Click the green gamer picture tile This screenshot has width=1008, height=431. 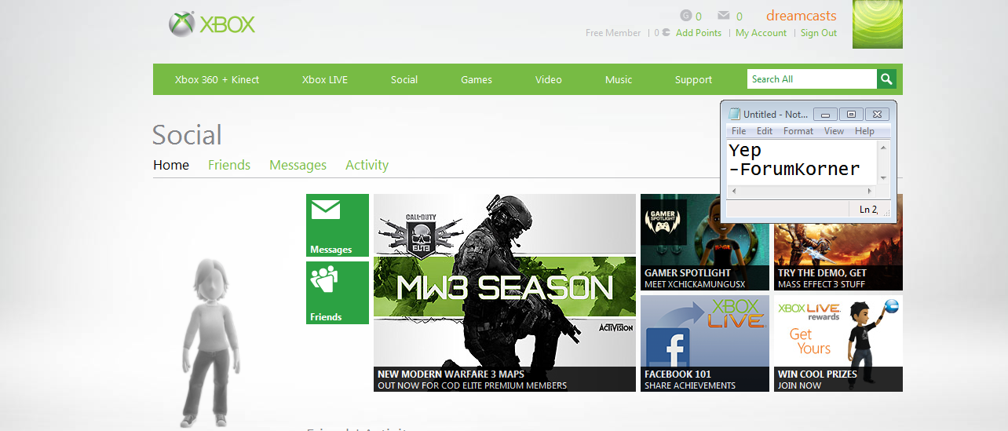(878, 24)
